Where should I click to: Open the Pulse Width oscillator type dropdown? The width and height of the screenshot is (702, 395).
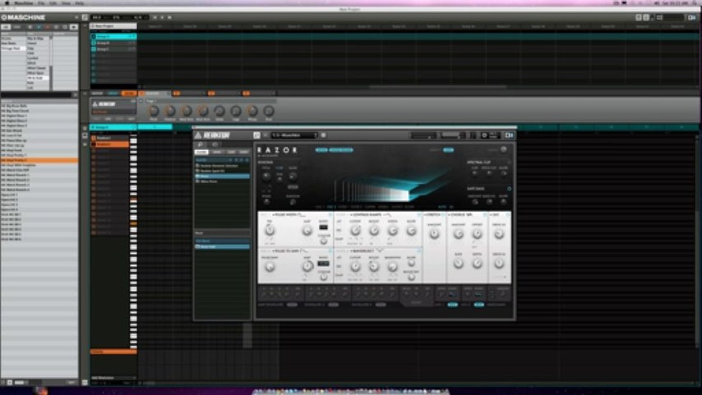pos(289,215)
